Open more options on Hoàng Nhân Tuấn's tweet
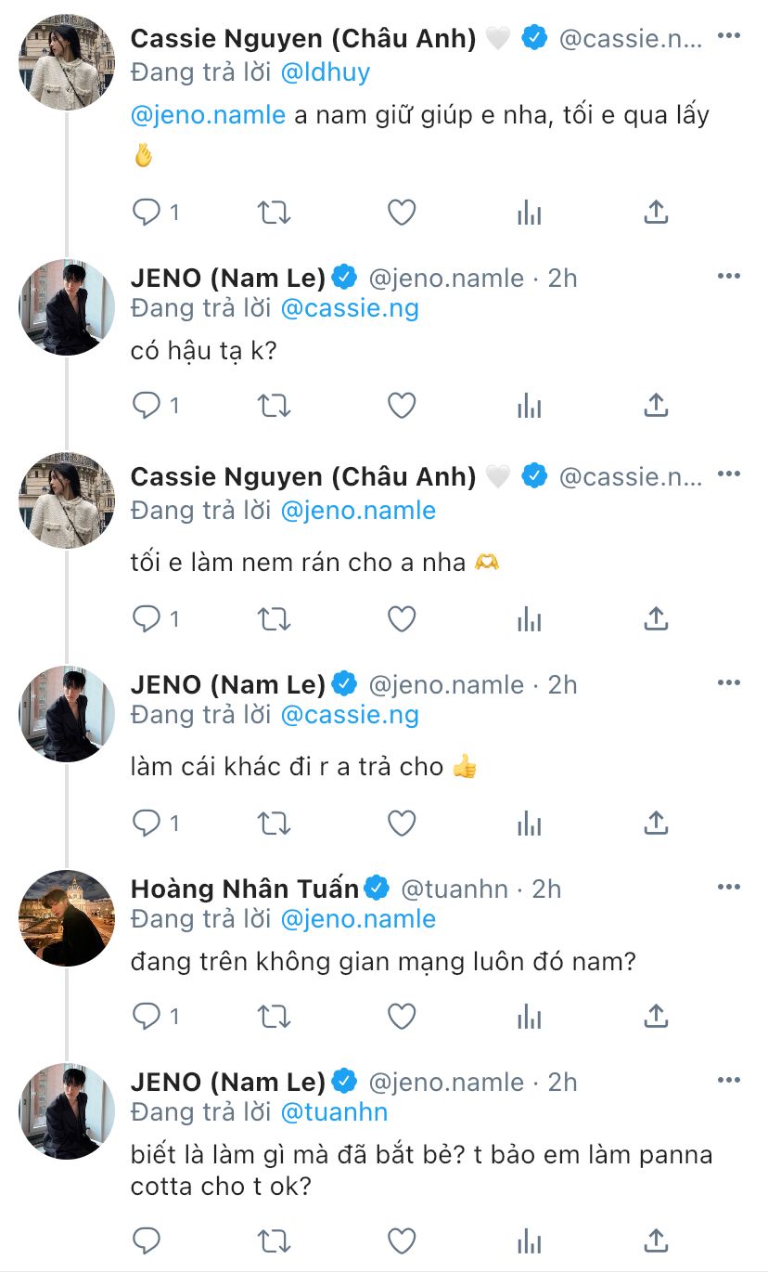This screenshot has height=1272, width=768. point(729,888)
